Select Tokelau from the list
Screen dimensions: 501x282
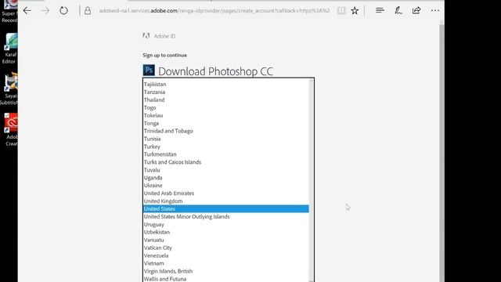[226, 115]
